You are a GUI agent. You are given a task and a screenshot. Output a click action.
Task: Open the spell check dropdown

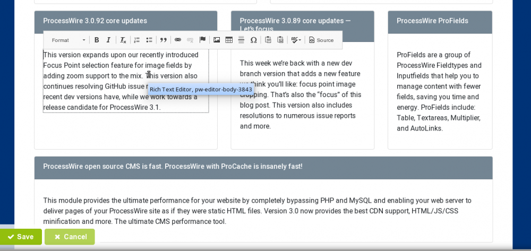tap(296, 40)
